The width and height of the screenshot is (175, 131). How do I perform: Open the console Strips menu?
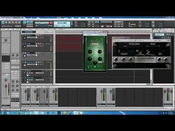(30, 87)
